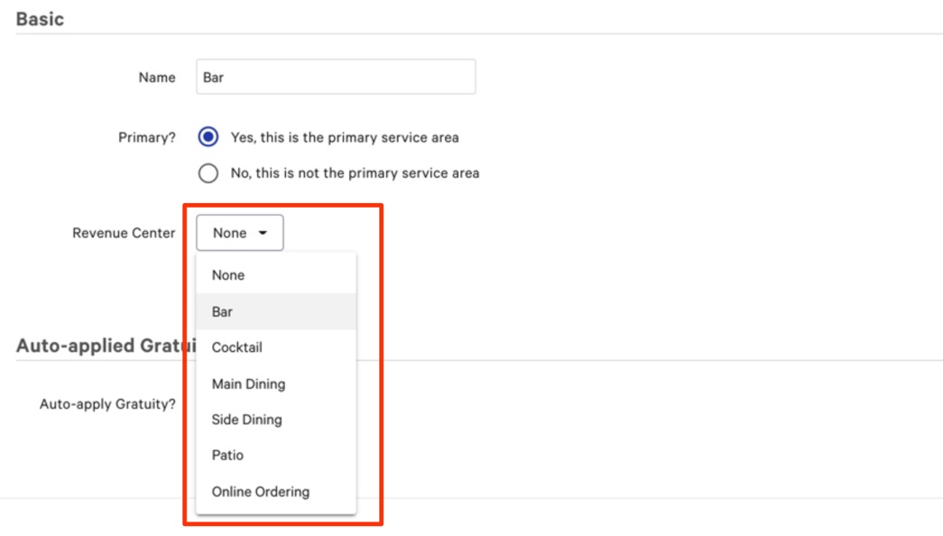This screenshot has height=536, width=943.
Task: Collapse the Revenue Center options list
Action: [x=238, y=232]
